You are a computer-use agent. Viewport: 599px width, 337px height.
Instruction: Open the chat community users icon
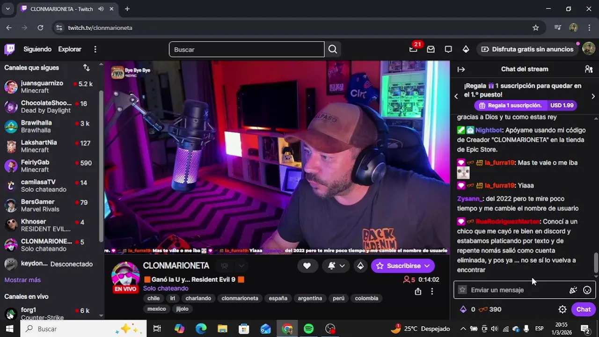[589, 69]
